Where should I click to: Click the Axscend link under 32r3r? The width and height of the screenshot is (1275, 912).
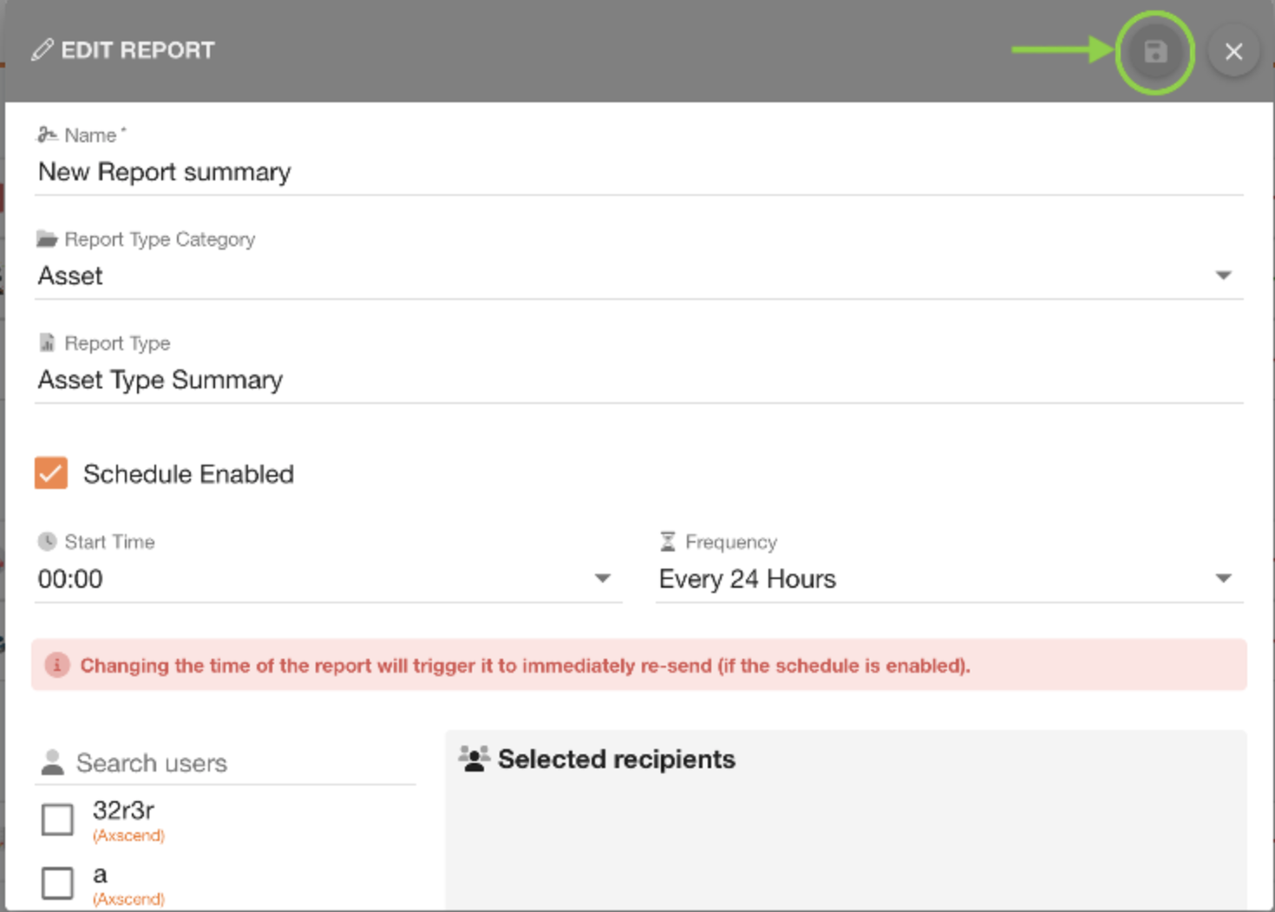(x=127, y=836)
